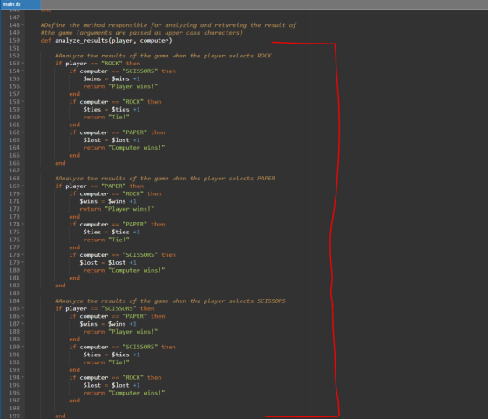488x419 pixels.
Task: Click the "Player wins!" string on line 156
Action: point(132,86)
